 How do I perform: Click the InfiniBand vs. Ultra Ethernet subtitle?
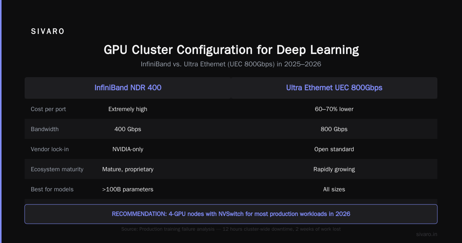pos(231,64)
